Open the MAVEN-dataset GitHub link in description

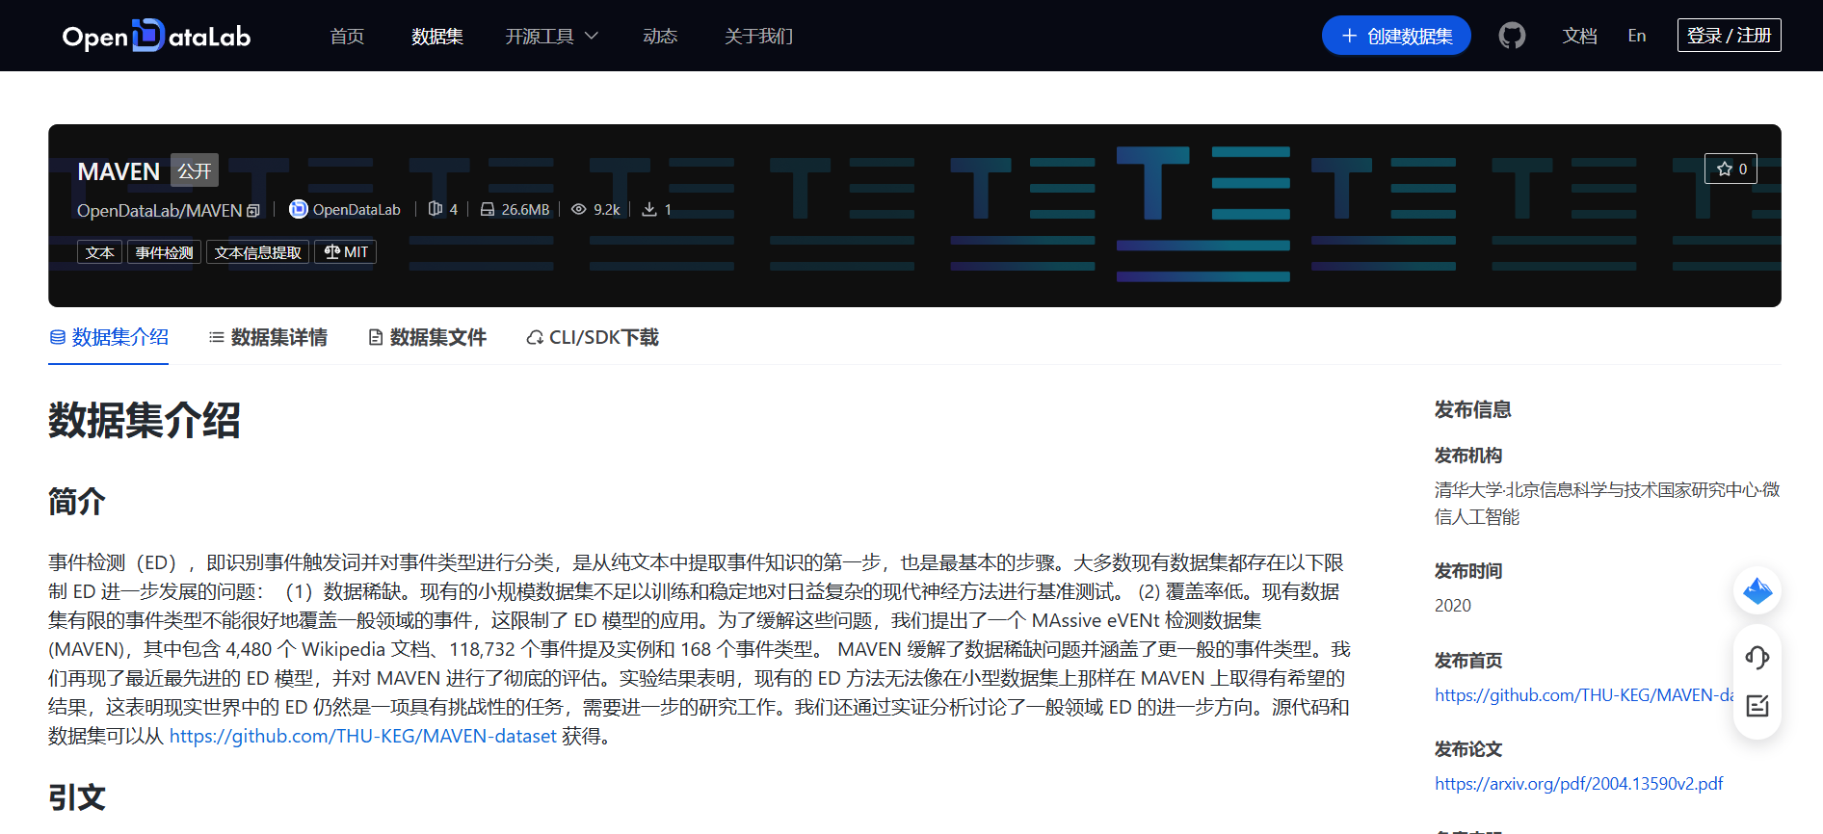pos(363,736)
